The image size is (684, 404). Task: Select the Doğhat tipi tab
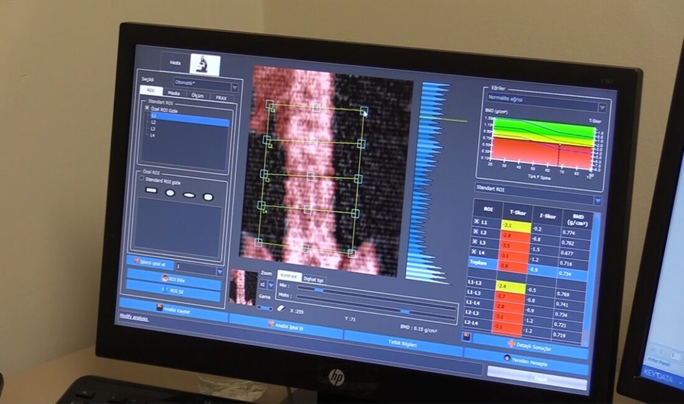point(313,279)
